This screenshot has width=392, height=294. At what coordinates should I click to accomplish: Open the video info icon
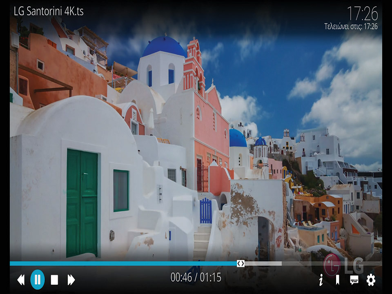coord(321,280)
